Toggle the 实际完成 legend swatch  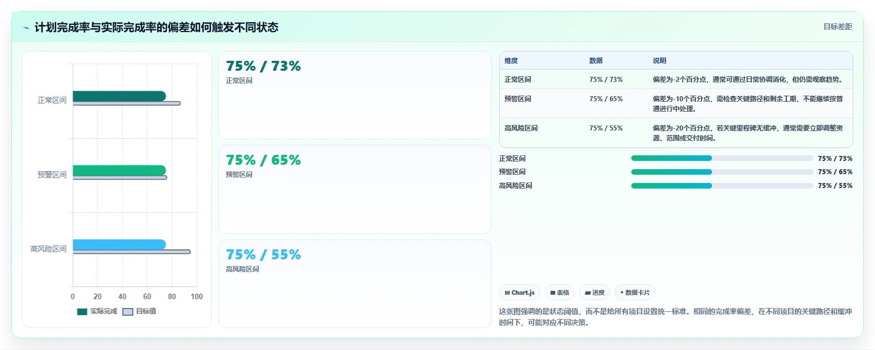82,312
